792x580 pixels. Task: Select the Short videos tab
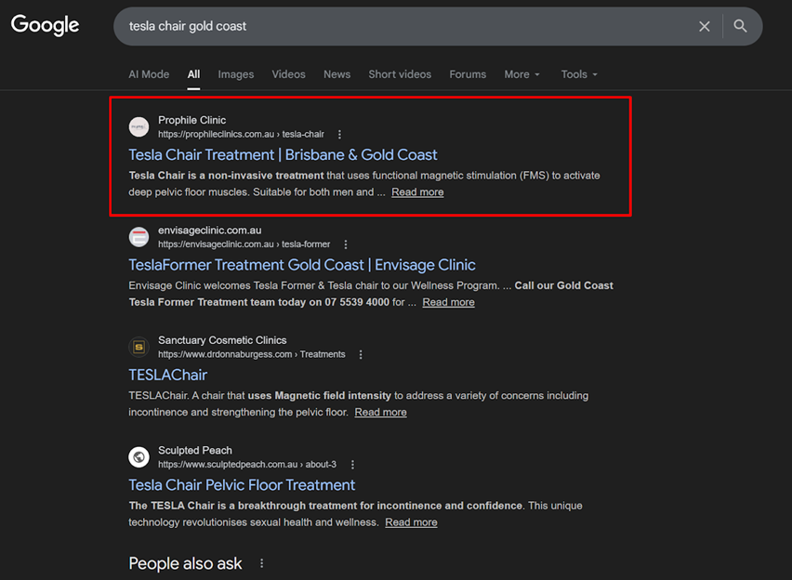pos(400,74)
